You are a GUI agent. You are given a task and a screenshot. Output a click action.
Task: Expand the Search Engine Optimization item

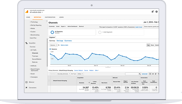[x=35, y=70]
